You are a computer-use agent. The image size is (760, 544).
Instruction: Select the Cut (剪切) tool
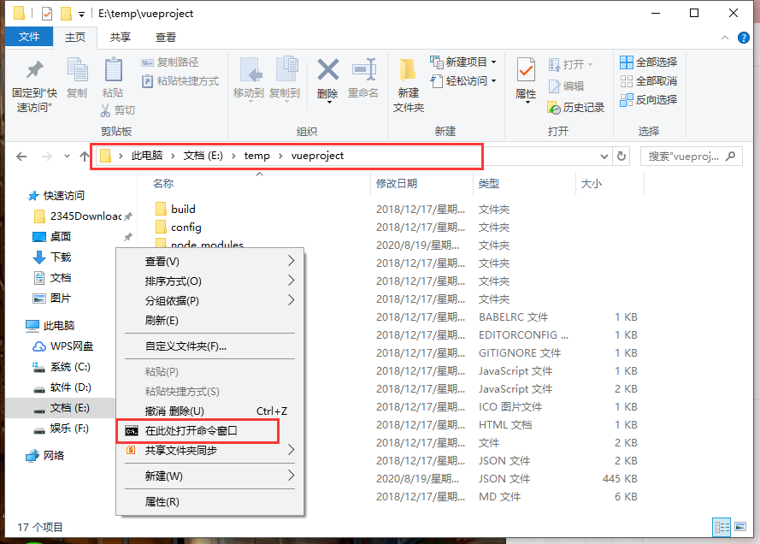118,110
